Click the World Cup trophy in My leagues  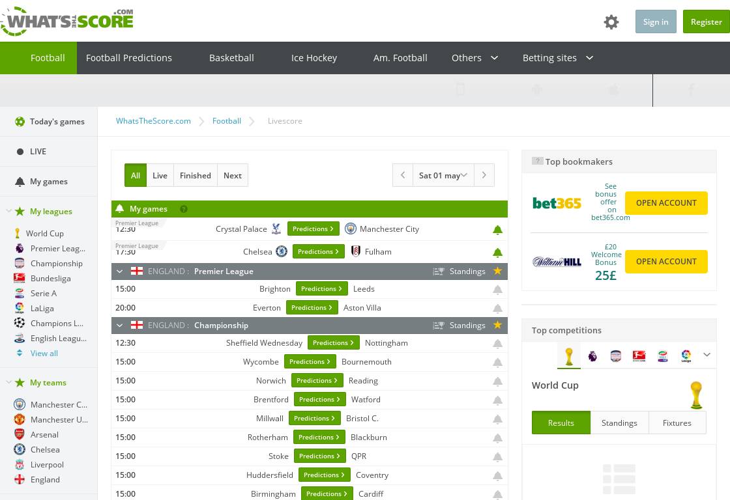coord(18,234)
